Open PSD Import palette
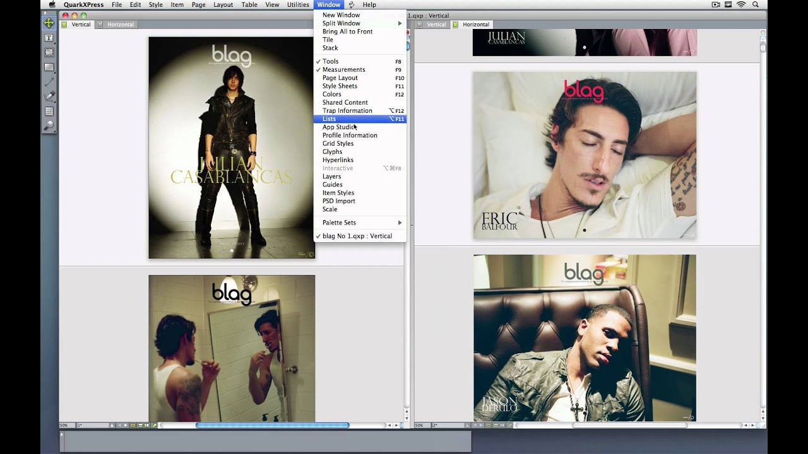Image resolution: width=808 pixels, height=454 pixels. [360, 201]
